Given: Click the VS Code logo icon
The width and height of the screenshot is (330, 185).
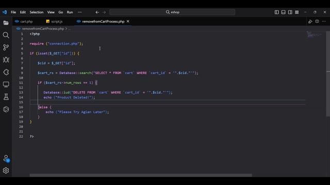Looking at the screenshot, I should click(5, 12).
